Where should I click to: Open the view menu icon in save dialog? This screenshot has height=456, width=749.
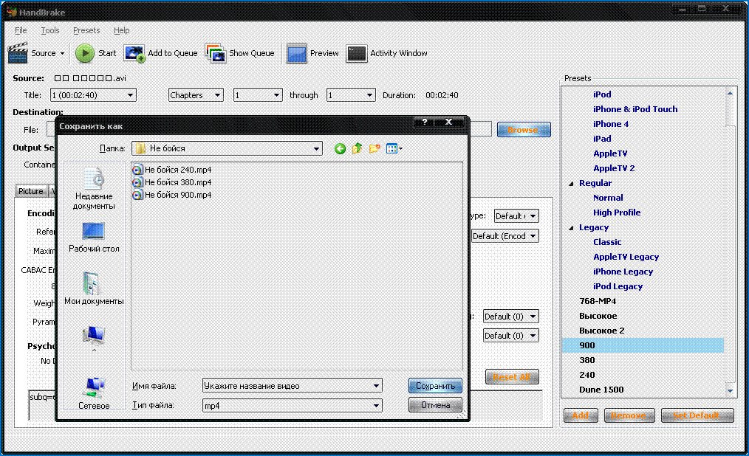point(394,149)
